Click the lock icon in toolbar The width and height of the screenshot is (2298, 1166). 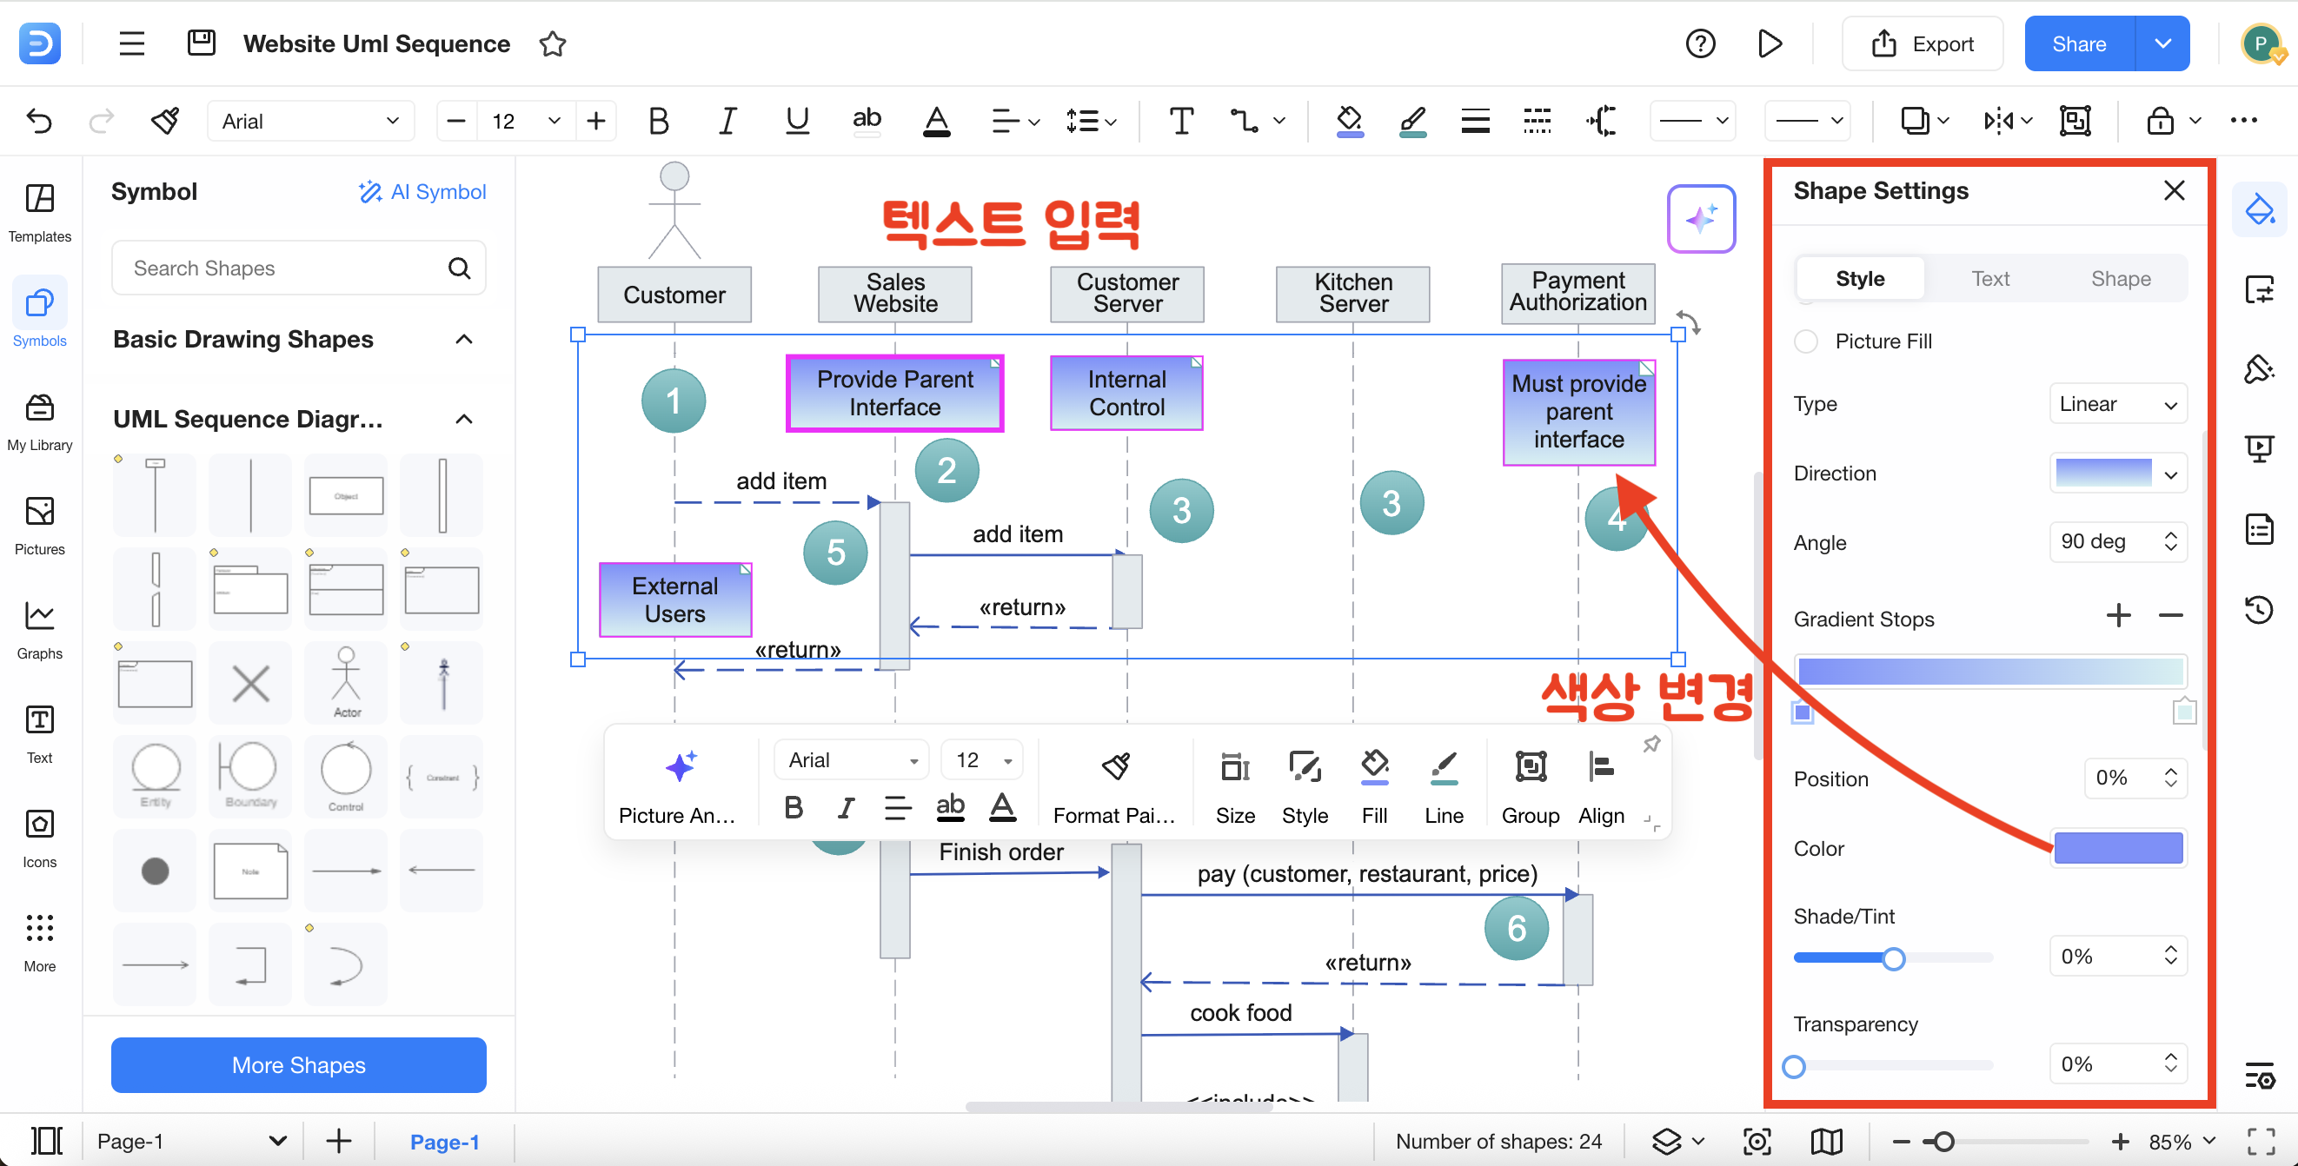point(2159,121)
